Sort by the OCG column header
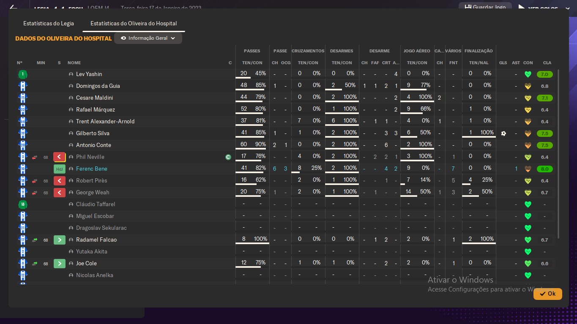This screenshot has width=577, height=324. pyautogui.click(x=286, y=63)
